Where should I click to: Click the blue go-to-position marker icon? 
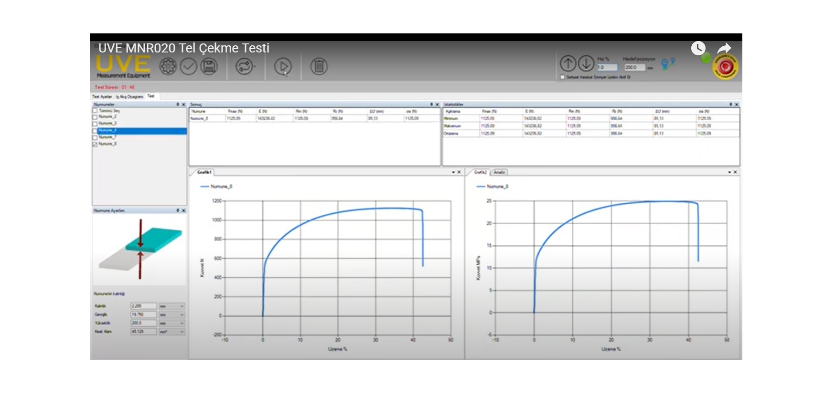coord(668,63)
